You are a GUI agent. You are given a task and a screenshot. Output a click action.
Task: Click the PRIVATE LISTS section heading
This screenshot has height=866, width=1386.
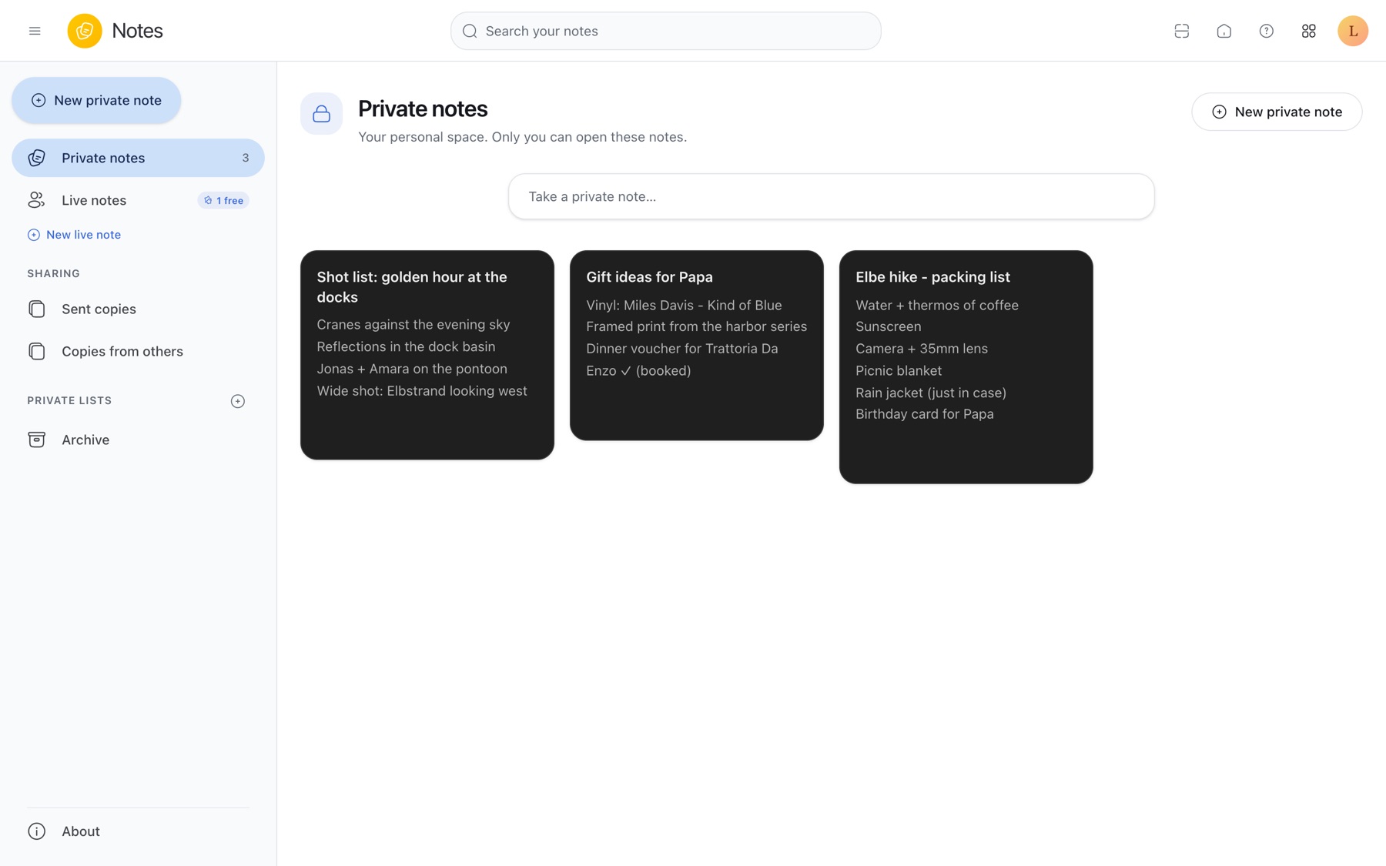69,400
